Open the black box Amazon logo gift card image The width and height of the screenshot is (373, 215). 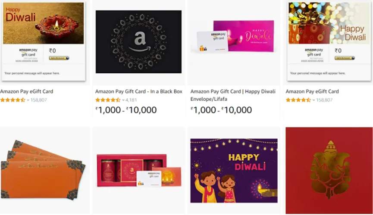pyautogui.click(x=139, y=41)
